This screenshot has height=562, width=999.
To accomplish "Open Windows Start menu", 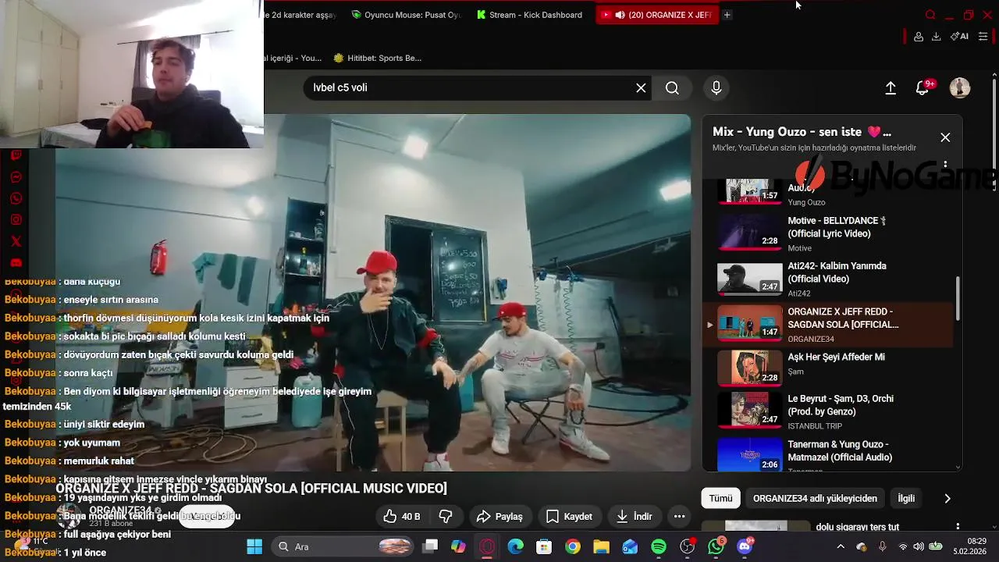I will pyautogui.click(x=254, y=546).
